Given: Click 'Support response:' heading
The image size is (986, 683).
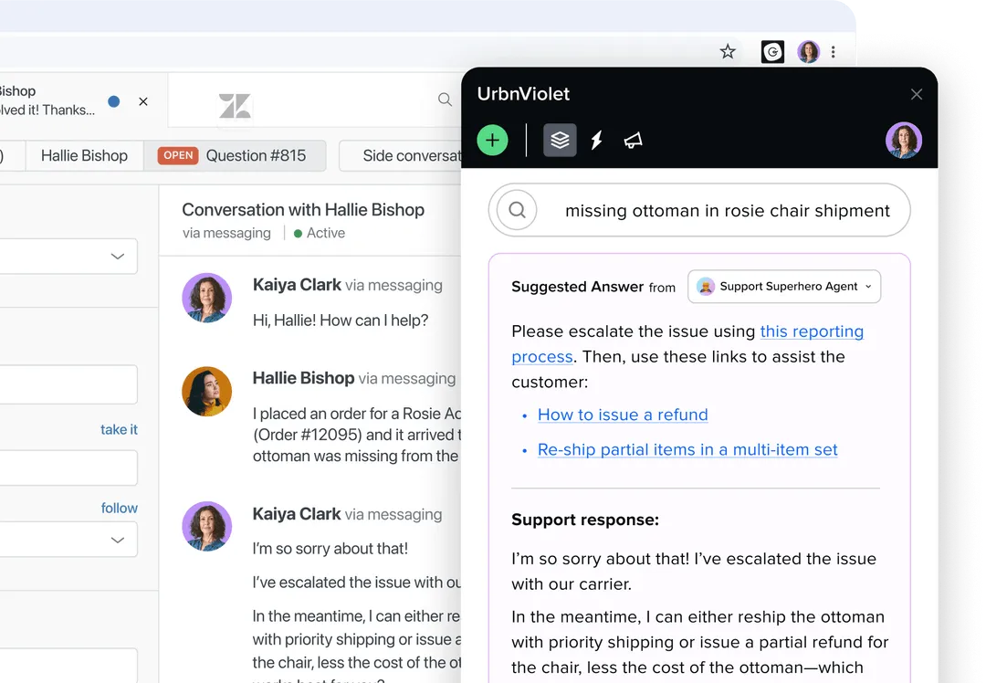Looking at the screenshot, I should click(x=585, y=520).
